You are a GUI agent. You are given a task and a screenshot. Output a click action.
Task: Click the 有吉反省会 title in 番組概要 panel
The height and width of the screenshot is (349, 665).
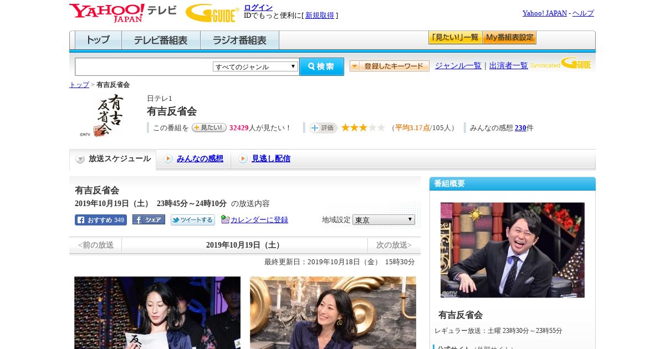coord(461,315)
